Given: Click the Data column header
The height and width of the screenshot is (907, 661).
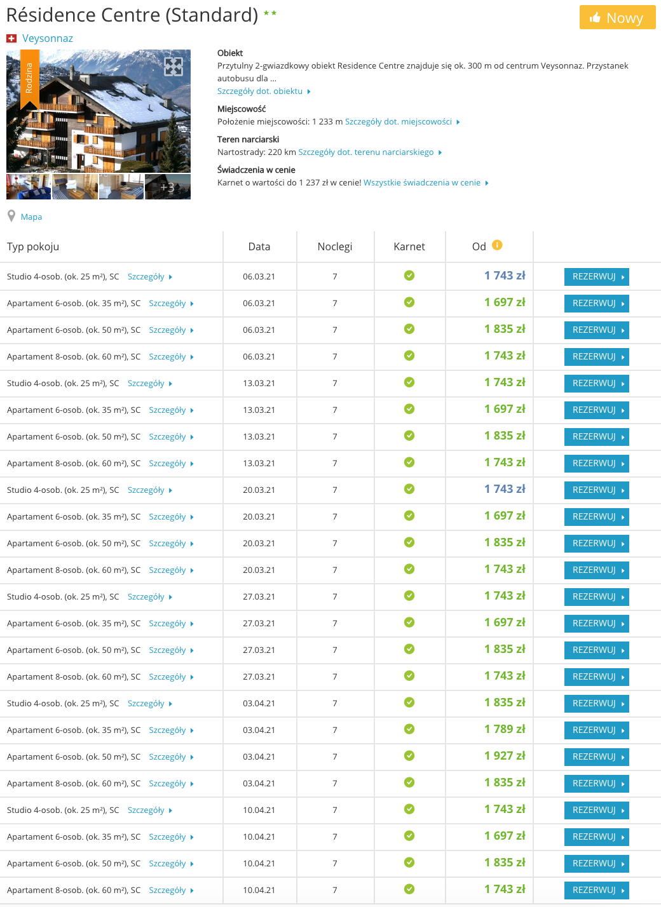Looking at the screenshot, I should [x=259, y=246].
